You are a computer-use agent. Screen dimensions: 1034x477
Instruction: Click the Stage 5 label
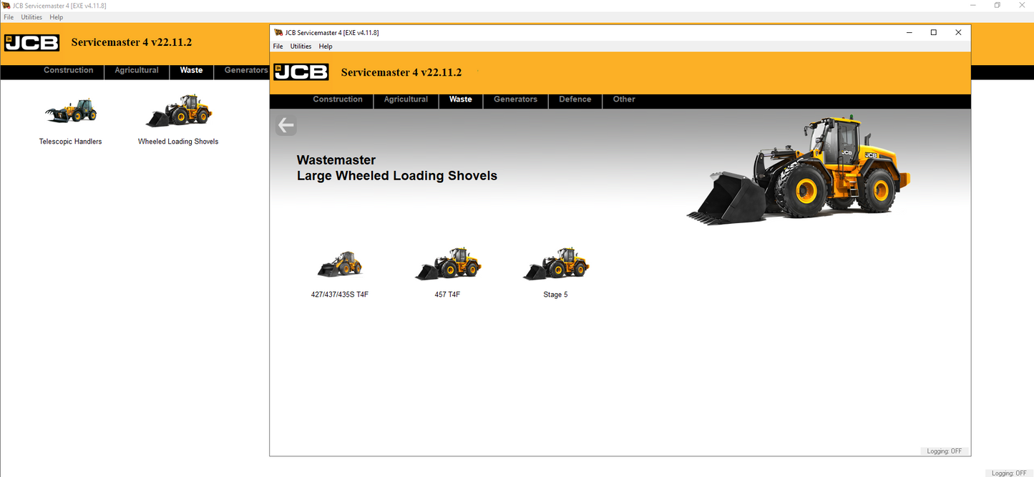555,295
